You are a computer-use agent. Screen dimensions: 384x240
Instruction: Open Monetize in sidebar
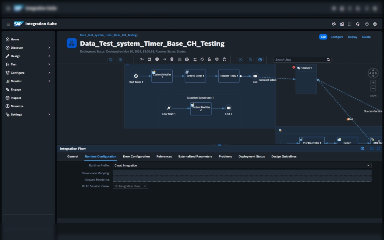coord(17,106)
